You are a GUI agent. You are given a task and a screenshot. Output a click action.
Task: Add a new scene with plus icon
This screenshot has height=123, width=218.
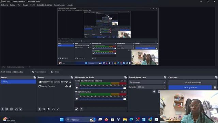tap(2, 109)
